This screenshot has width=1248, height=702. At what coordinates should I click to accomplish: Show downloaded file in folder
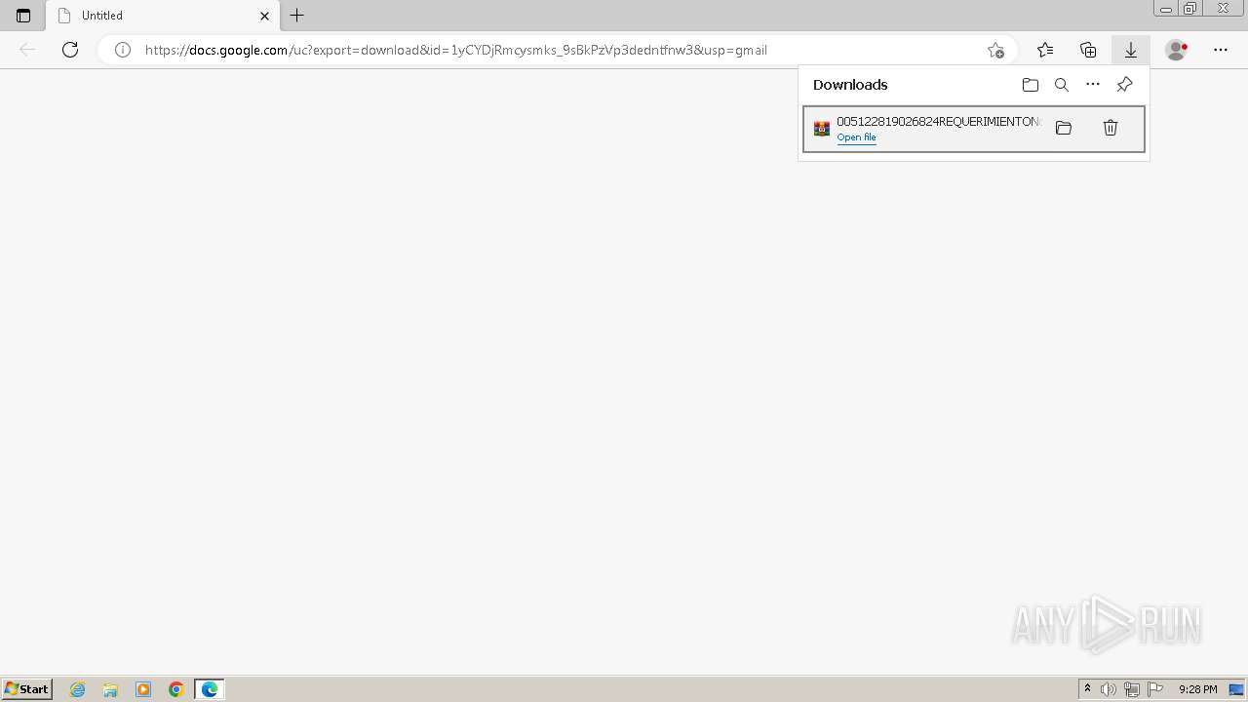point(1064,128)
